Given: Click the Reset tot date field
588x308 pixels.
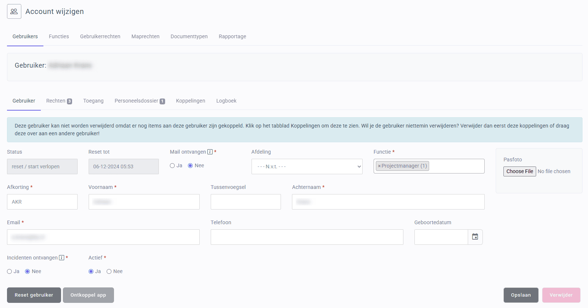Looking at the screenshot, I should [x=124, y=166].
